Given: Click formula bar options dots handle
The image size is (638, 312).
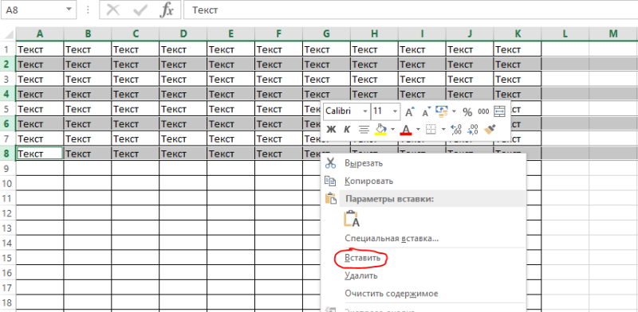Looking at the screenshot, I should pyautogui.click(x=88, y=10).
